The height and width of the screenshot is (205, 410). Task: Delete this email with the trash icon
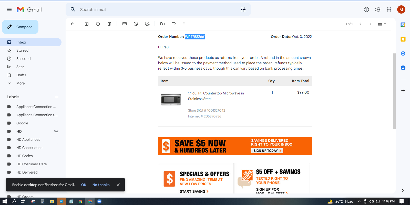pos(109,24)
